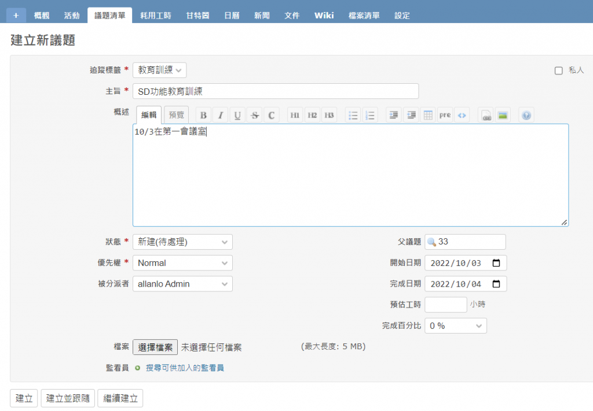
Task: Insert preformatted text with pre button
Action: click(x=445, y=115)
